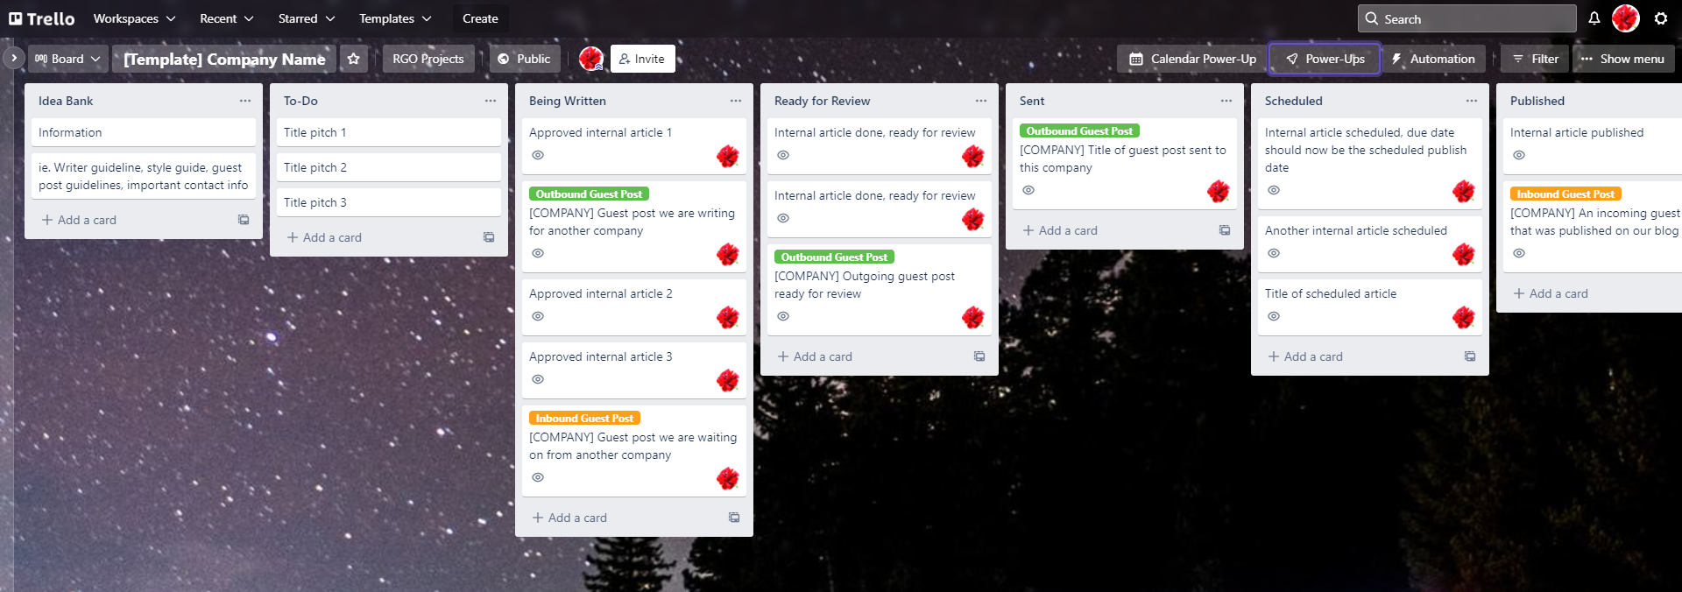Screen dimensions: 1682x592
Task: Invite members to board
Action: tap(642, 59)
